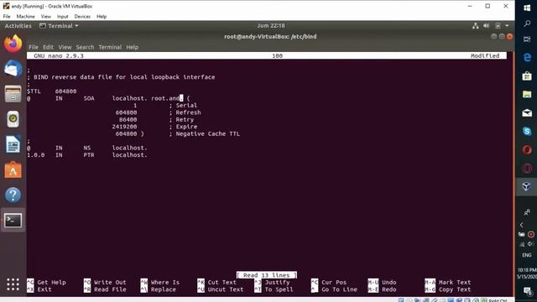Open Ubuntu Software store icon
Screen dimensions: 537x302
[13, 170]
